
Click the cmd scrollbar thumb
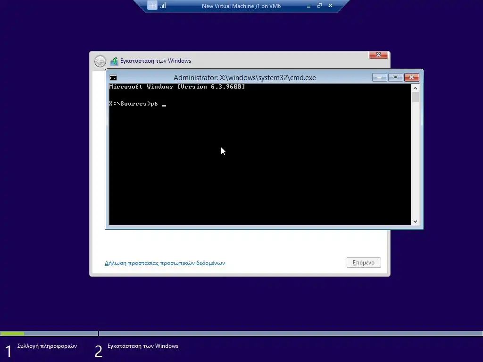415,97
